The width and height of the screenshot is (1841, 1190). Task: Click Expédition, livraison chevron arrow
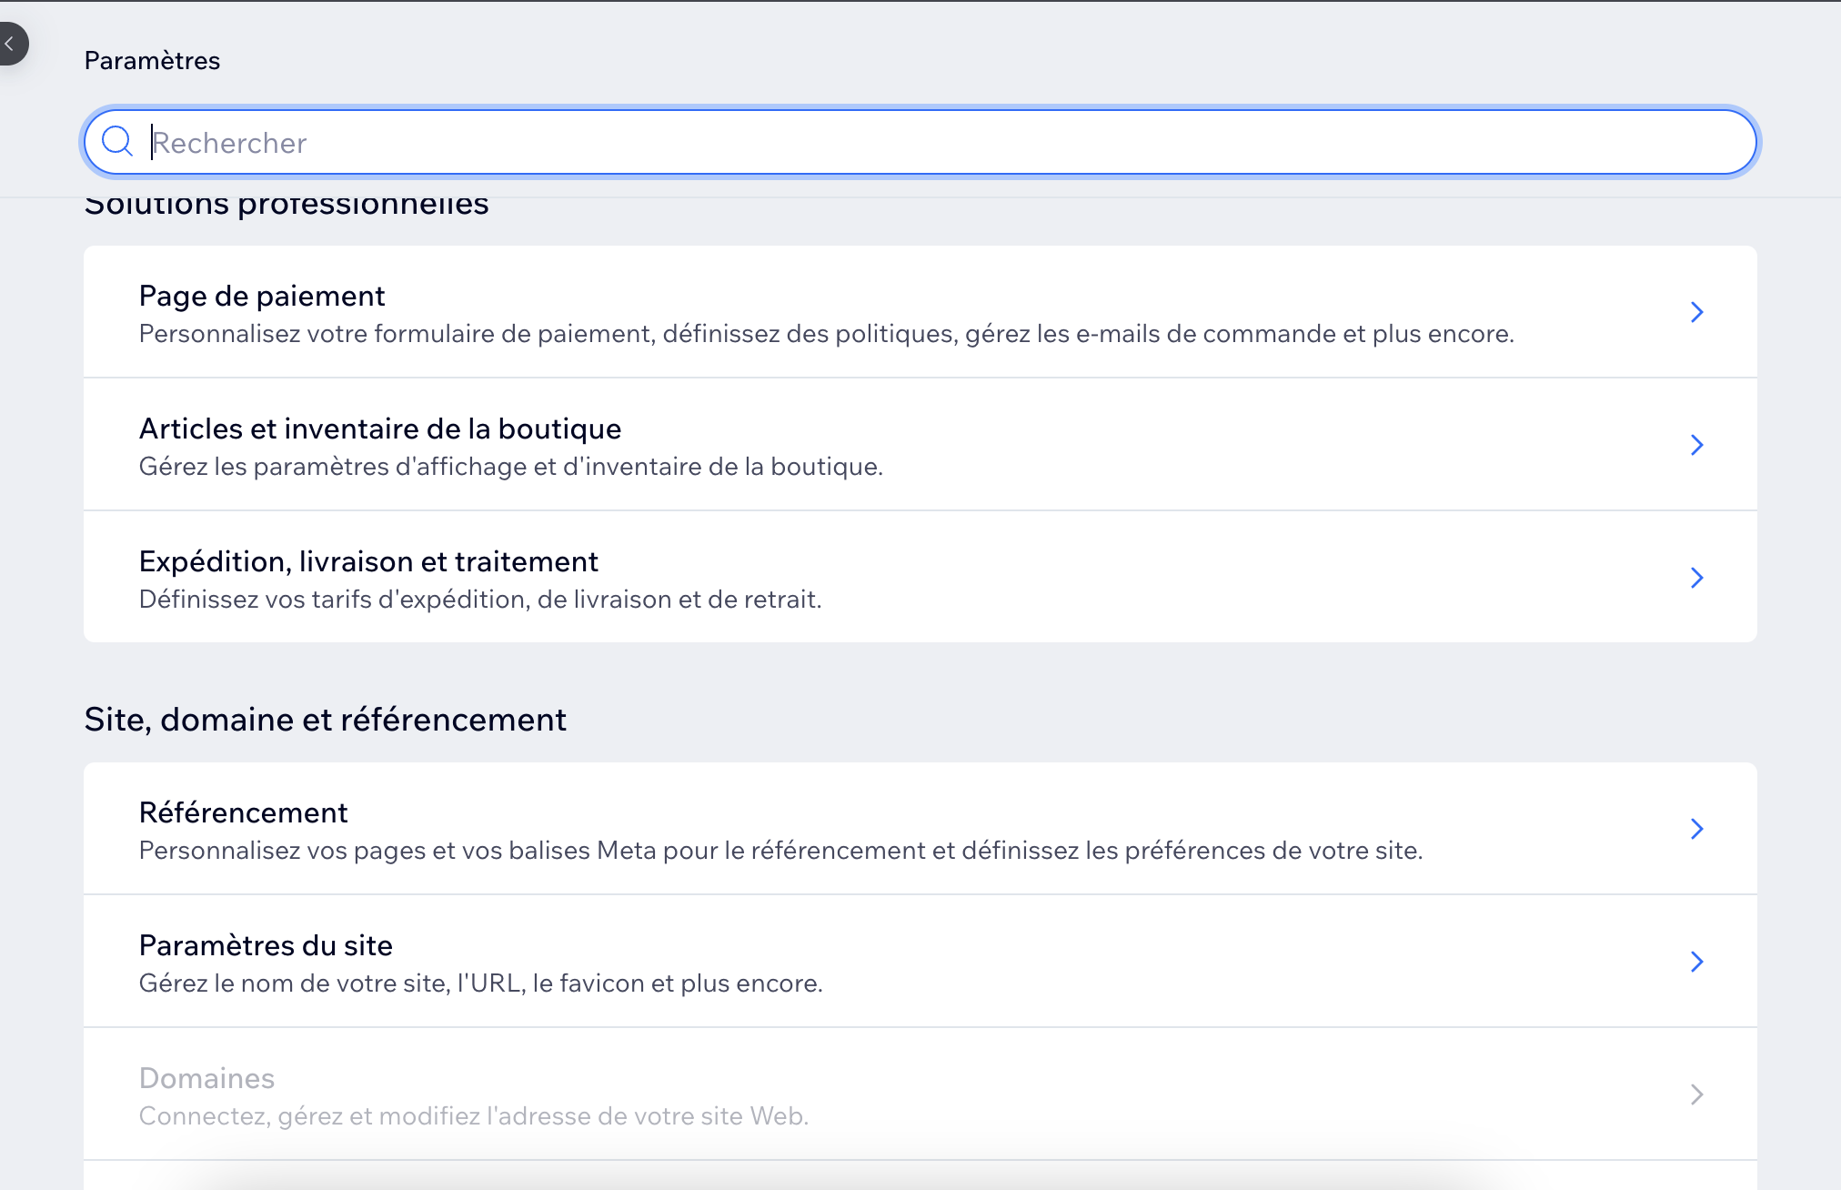coord(1695,578)
